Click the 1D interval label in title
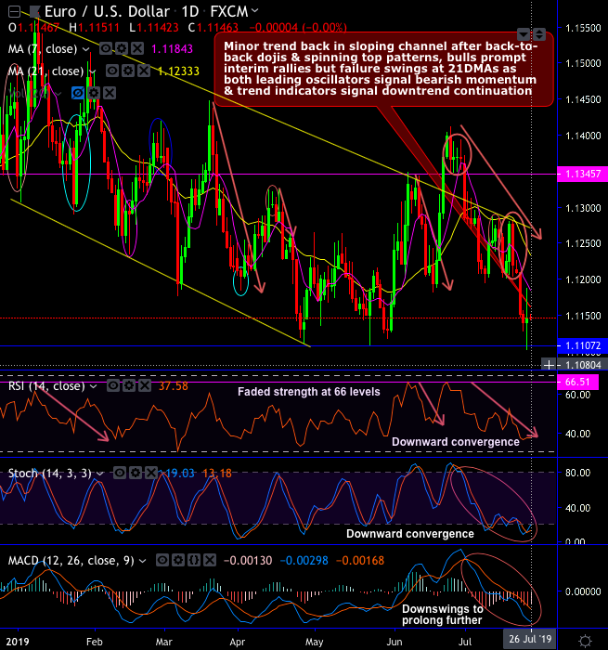 190,11
